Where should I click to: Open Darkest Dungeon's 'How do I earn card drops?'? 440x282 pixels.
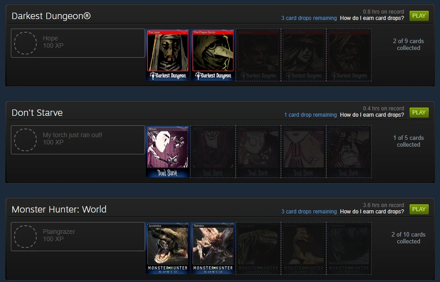coord(372,18)
